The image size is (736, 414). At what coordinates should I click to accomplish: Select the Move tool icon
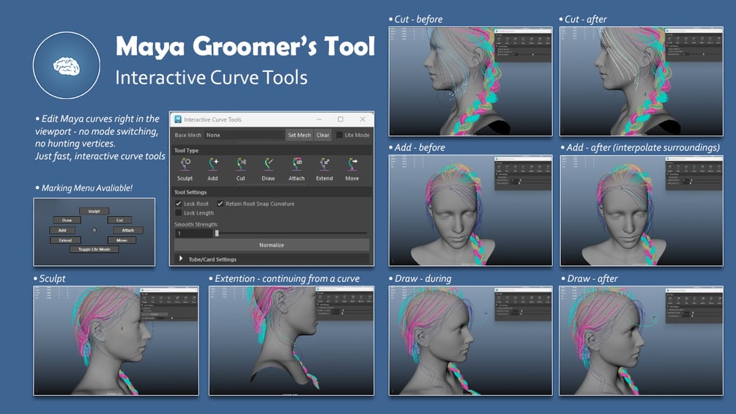pos(352,164)
